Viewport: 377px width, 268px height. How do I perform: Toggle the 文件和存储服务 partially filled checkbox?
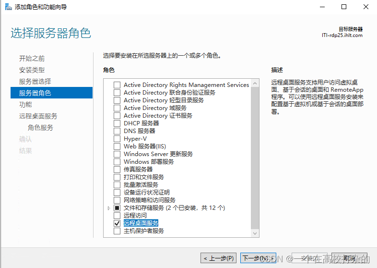117,208
